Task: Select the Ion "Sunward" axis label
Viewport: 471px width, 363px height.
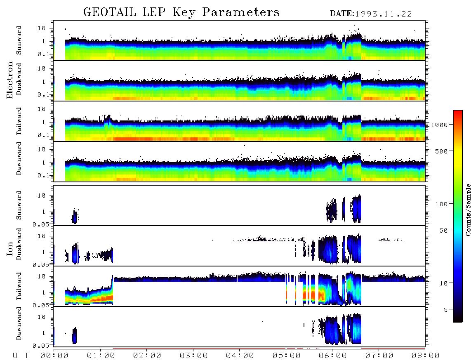Action: click(19, 205)
